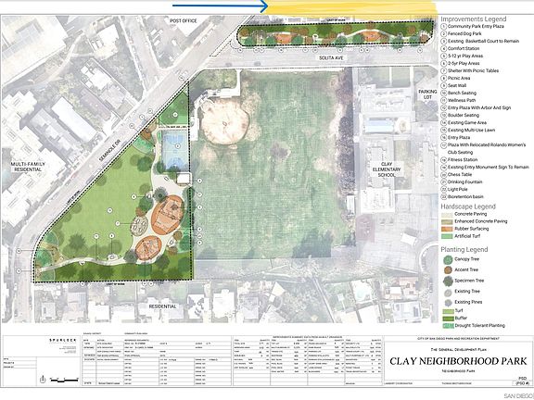Select the Artificial Turf green swatch
The image size is (534, 400).
[x=447, y=236]
